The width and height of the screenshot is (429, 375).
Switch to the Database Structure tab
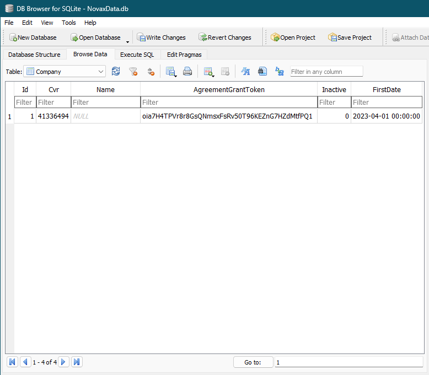coord(34,55)
